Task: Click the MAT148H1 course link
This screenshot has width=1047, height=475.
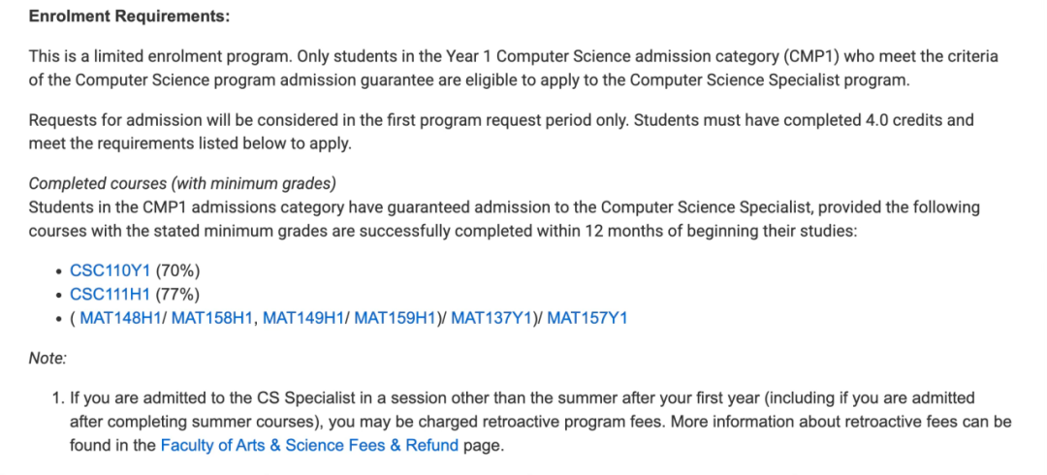Action: click(121, 319)
